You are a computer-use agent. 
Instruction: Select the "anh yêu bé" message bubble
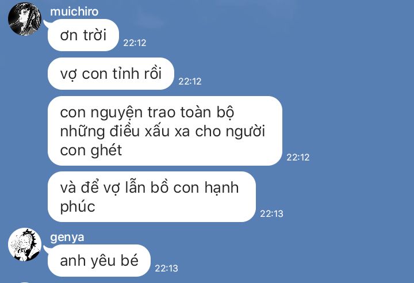[x=99, y=261]
